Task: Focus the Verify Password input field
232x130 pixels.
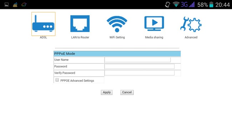Action: pyautogui.click(x=140, y=73)
